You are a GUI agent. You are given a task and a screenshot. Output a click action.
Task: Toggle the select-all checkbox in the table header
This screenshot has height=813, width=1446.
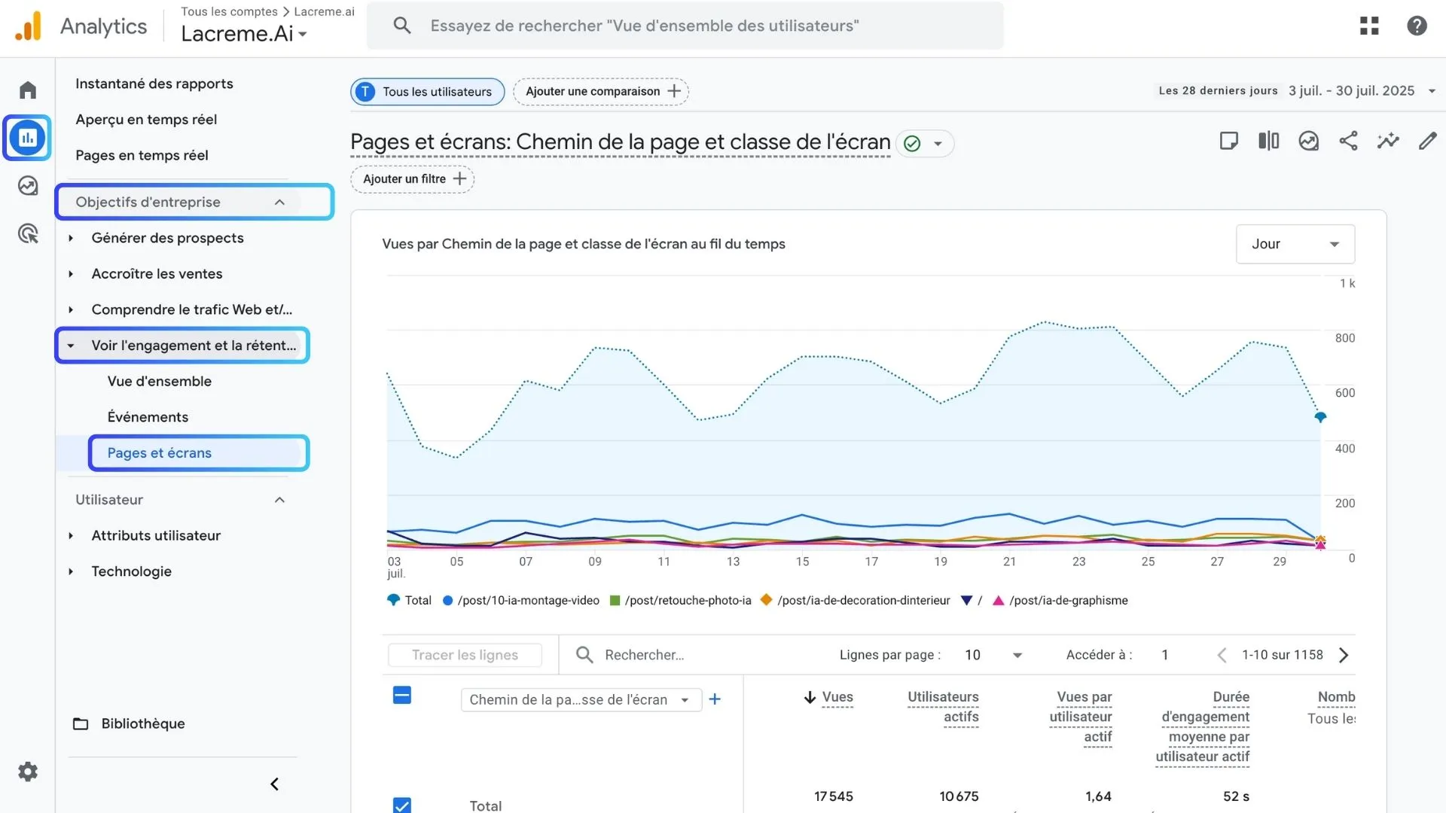point(401,696)
